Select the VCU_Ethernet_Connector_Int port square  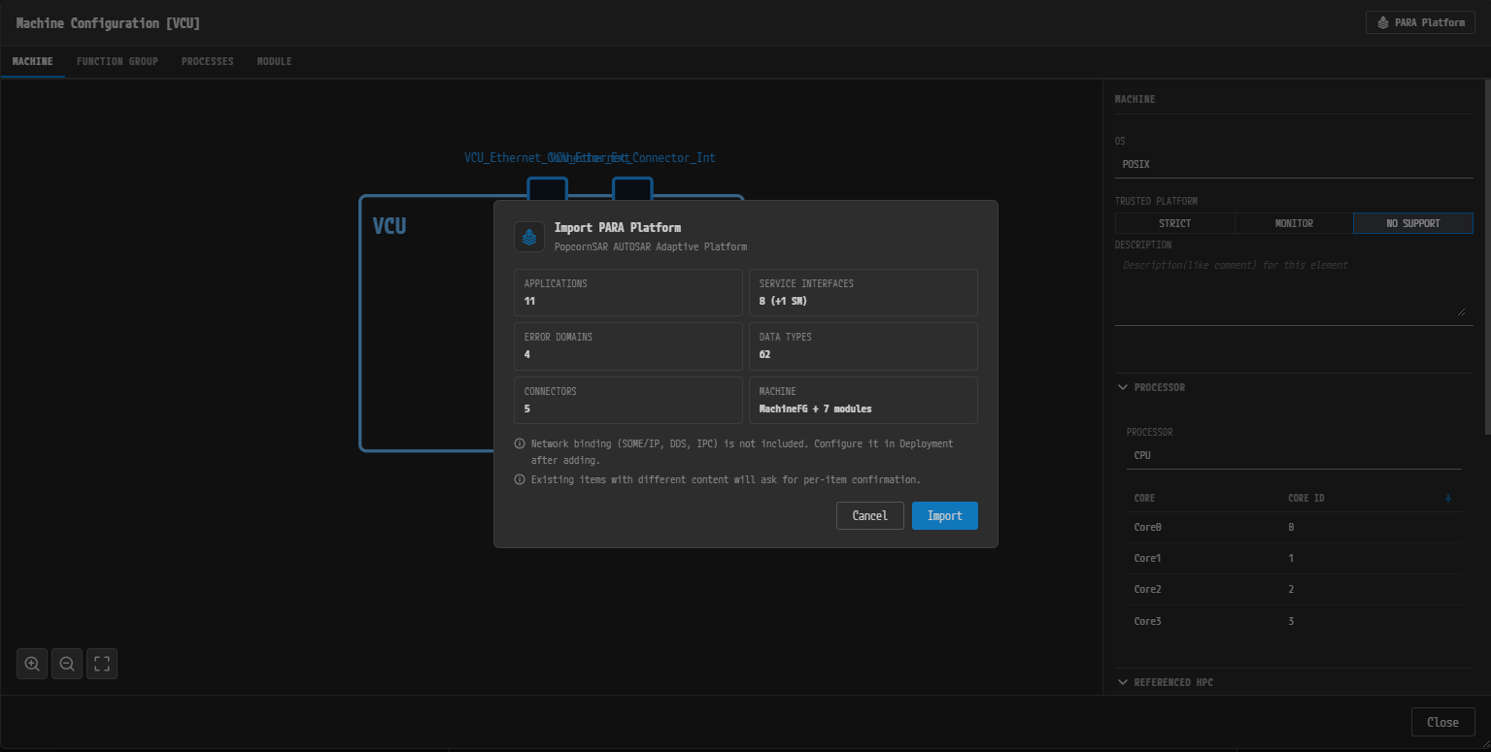point(632,187)
